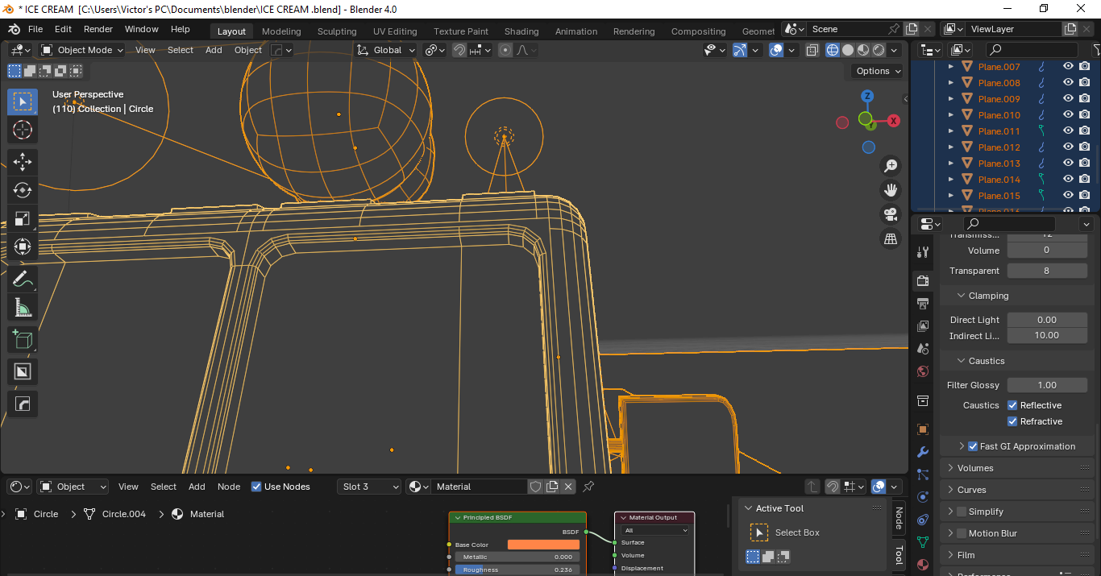Adjust the Roughness slider in Principled BSDF

pos(517,570)
